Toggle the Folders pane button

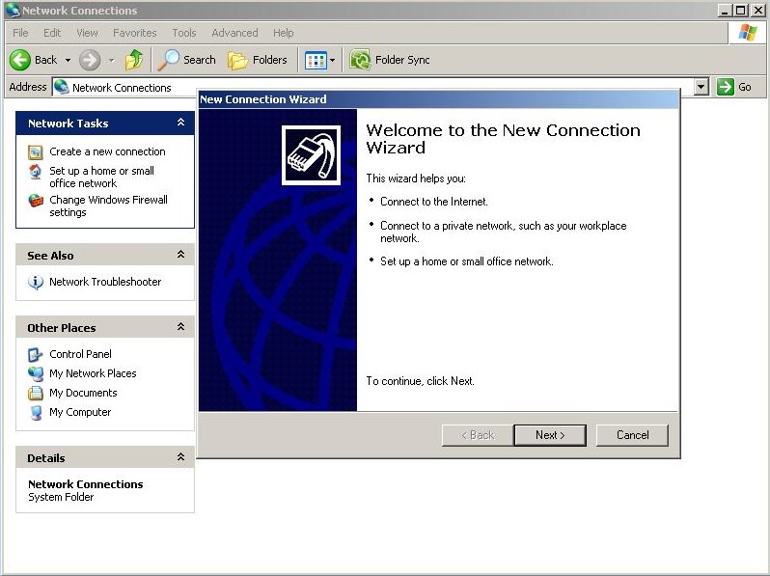click(258, 60)
